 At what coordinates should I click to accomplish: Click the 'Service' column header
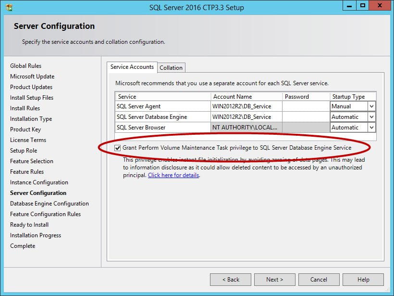pyautogui.click(x=163, y=97)
